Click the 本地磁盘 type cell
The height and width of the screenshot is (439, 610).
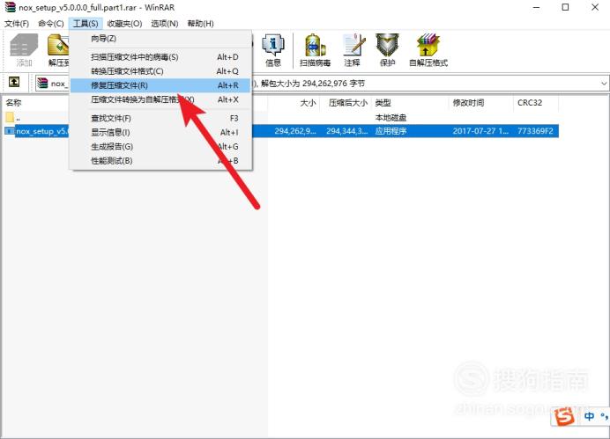point(391,118)
